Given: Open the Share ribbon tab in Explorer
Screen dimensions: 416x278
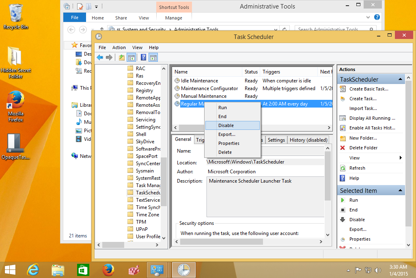Looking at the screenshot, I should 121,18.
